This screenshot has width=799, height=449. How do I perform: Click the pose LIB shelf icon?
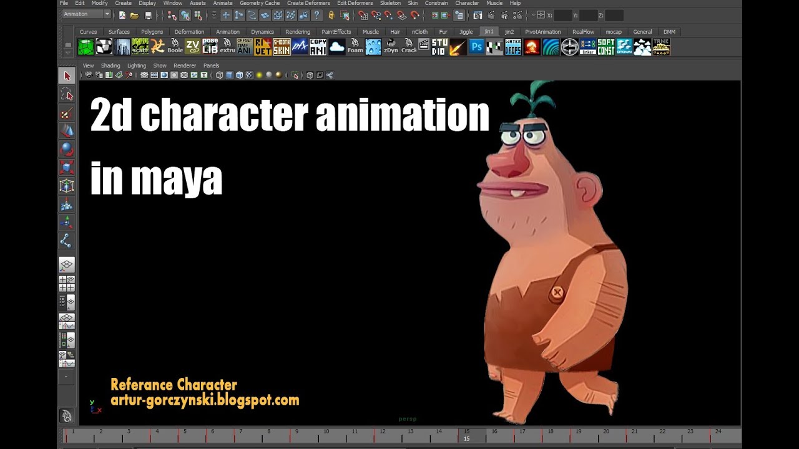pyautogui.click(x=210, y=47)
